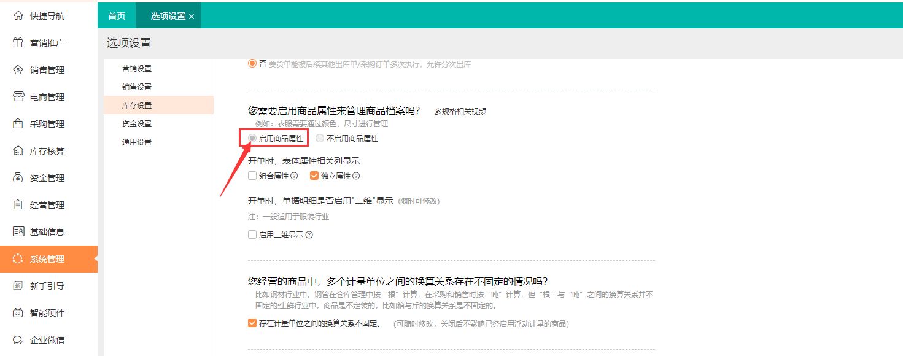Click help icon beside 启用二维显示
Image resolution: width=903 pixels, height=356 pixels.
[309, 234]
